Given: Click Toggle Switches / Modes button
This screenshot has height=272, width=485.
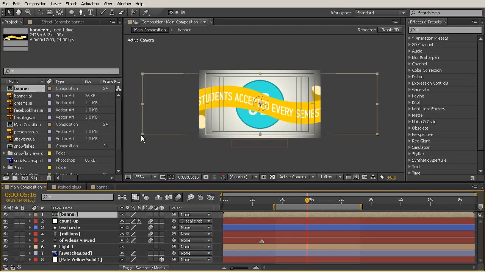Looking at the screenshot, I should pyautogui.click(x=144, y=267).
